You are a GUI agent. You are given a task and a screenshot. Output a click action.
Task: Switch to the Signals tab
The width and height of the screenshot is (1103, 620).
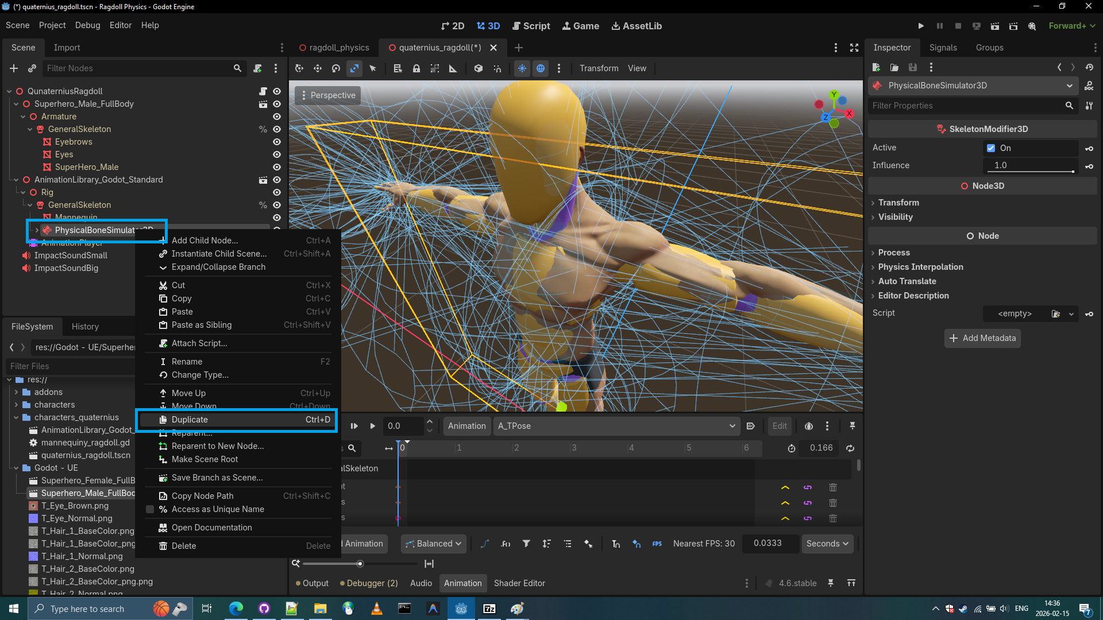(x=943, y=48)
